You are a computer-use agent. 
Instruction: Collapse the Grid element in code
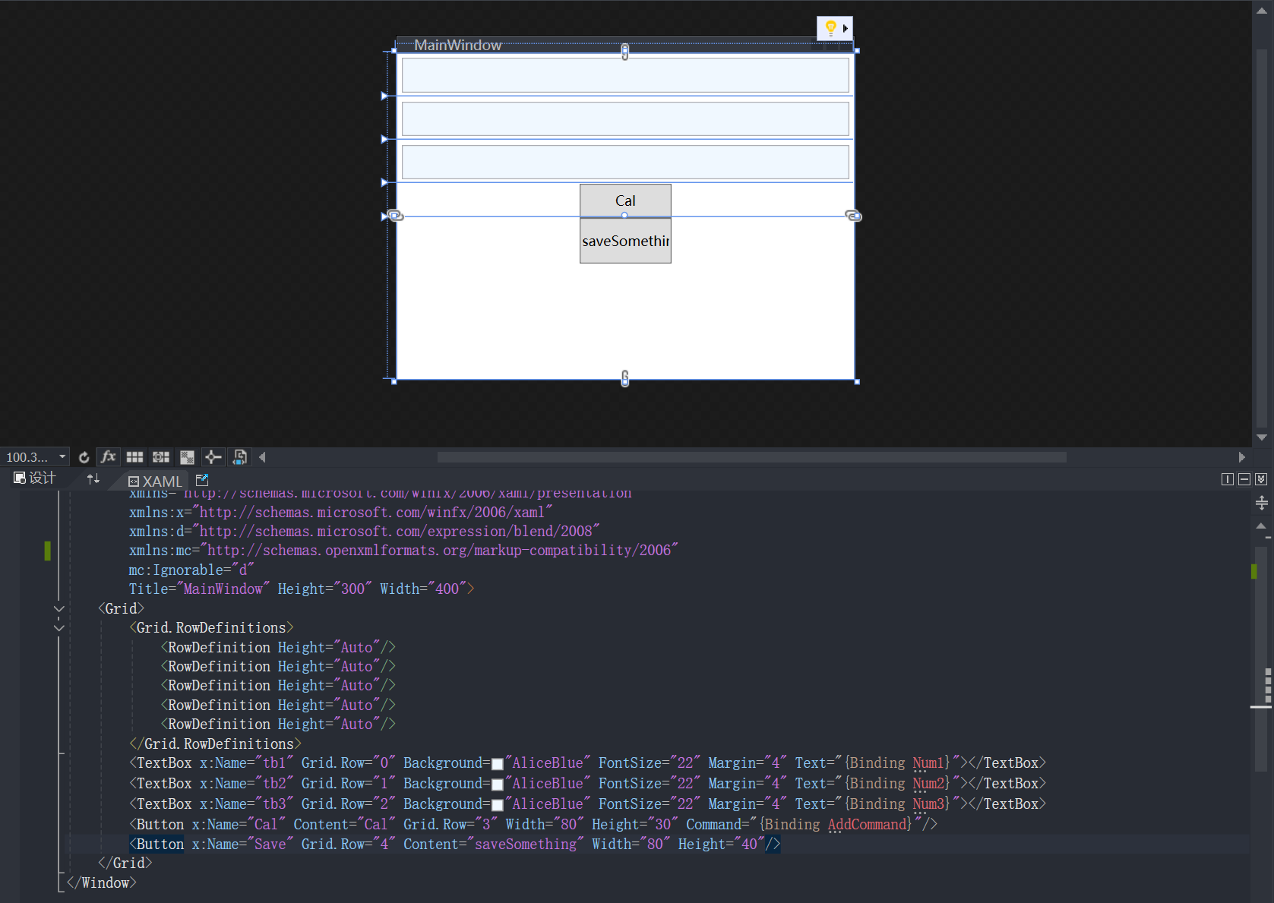pyautogui.click(x=58, y=609)
